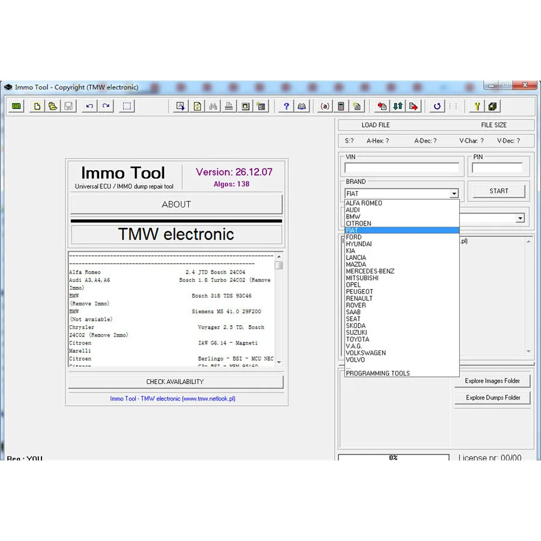Select SAAB from brand list

click(x=402, y=312)
